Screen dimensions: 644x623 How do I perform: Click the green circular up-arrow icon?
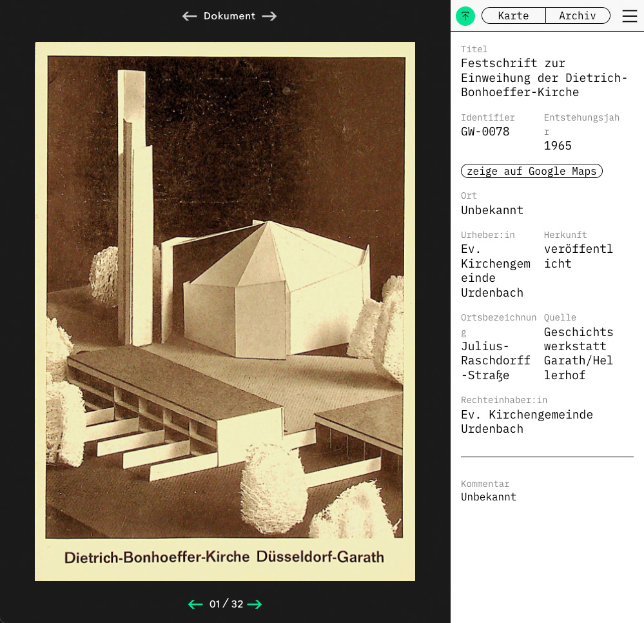(465, 16)
